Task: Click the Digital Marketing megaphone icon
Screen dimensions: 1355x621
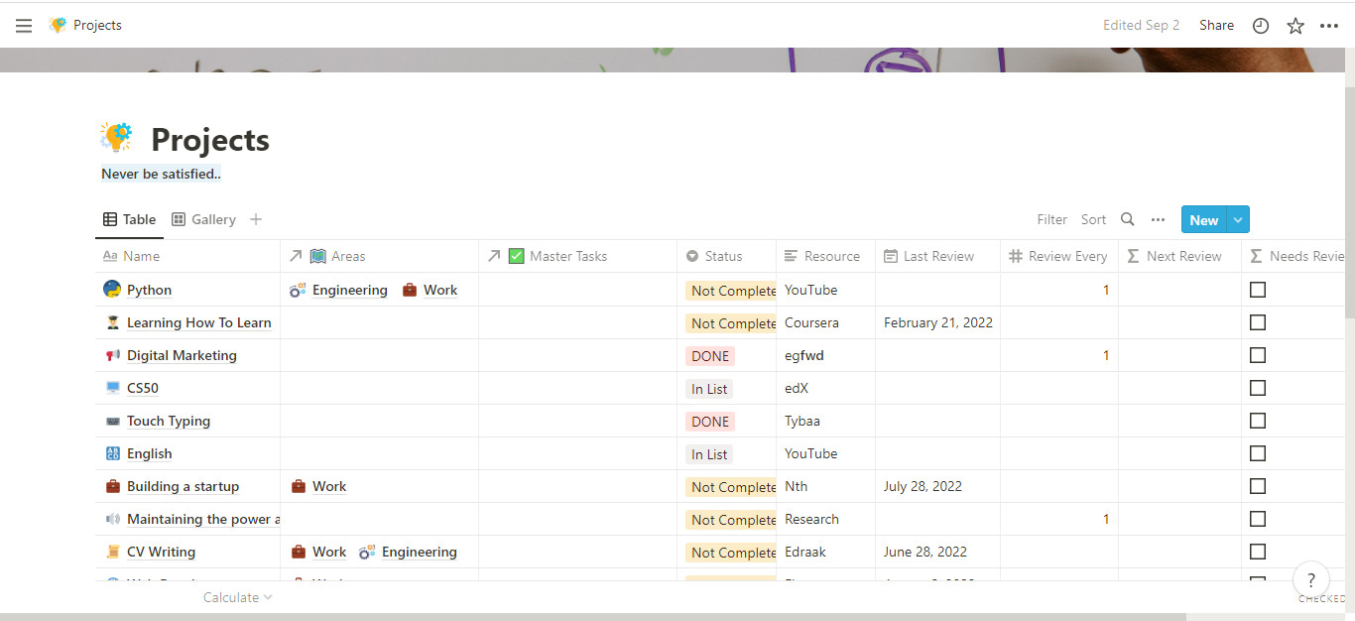Action: (x=112, y=355)
